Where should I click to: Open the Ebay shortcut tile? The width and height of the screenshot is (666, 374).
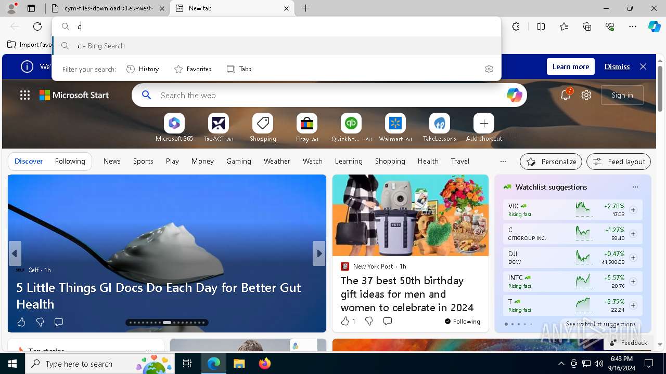point(307,128)
